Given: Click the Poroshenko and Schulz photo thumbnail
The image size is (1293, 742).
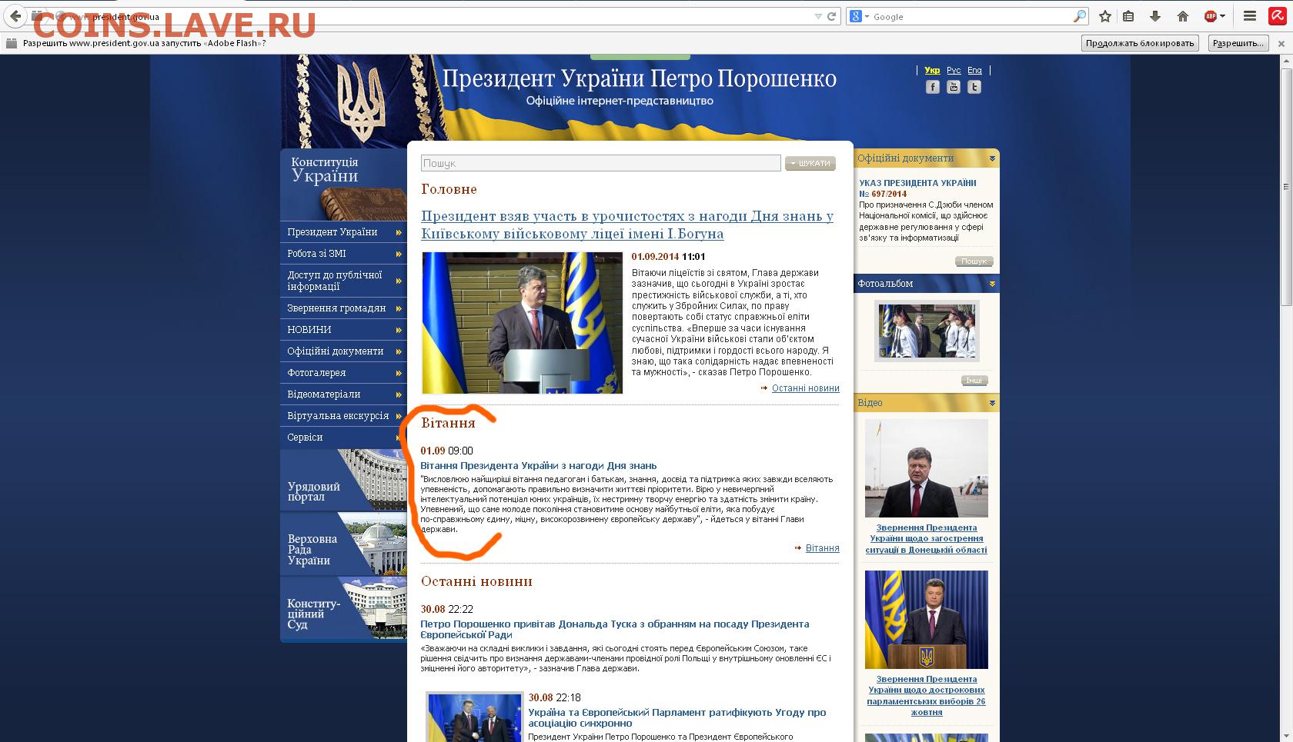Looking at the screenshot, I should pos(474,717).
